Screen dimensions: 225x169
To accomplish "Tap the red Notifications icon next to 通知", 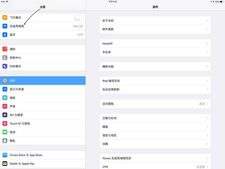I will pyautogui.click(x=5, y=49).
